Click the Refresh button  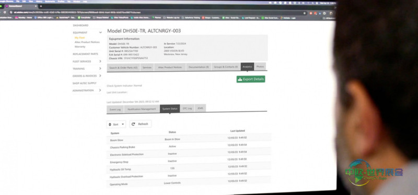pyautogui.click(x=141, y=124)
